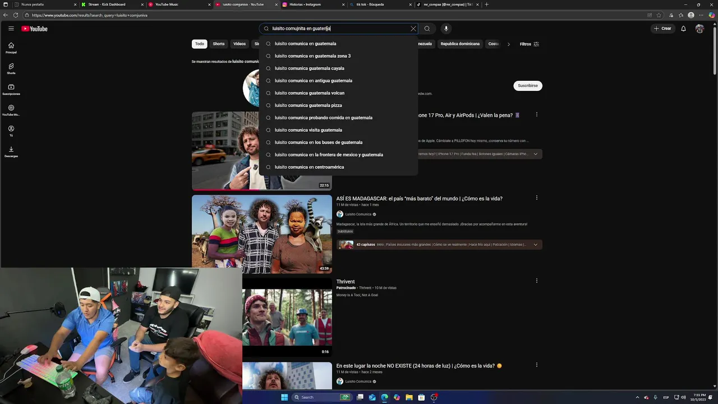The width and height of the screenshot is (718, 404).
Task: Choose suggestion "luisito comunica guatemala cayala"
Action: point(338,68)
